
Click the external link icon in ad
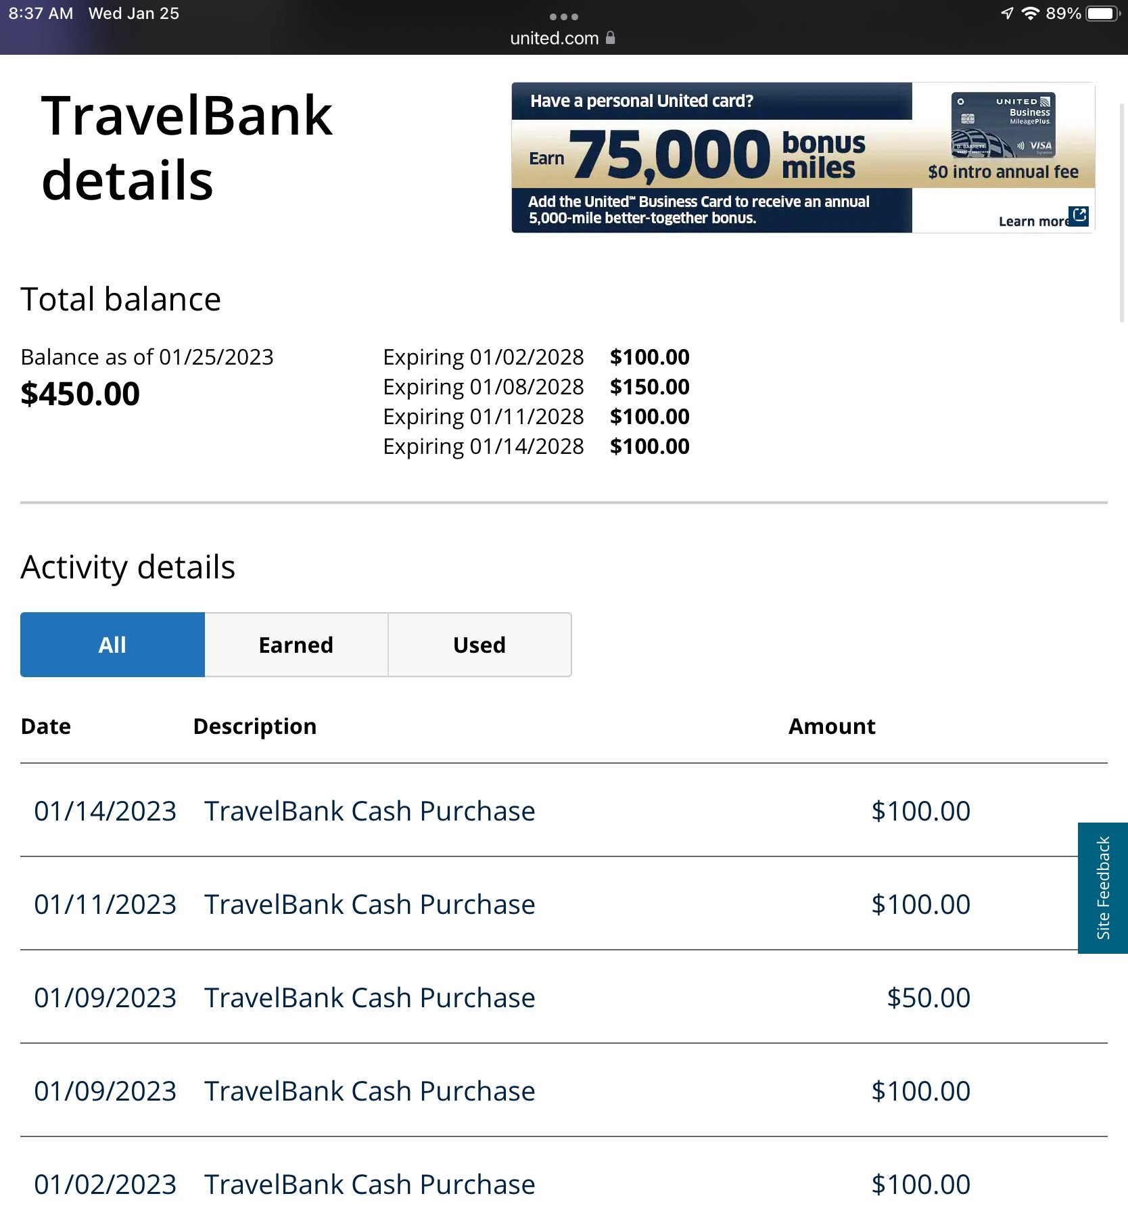[x=1079, y=216]
